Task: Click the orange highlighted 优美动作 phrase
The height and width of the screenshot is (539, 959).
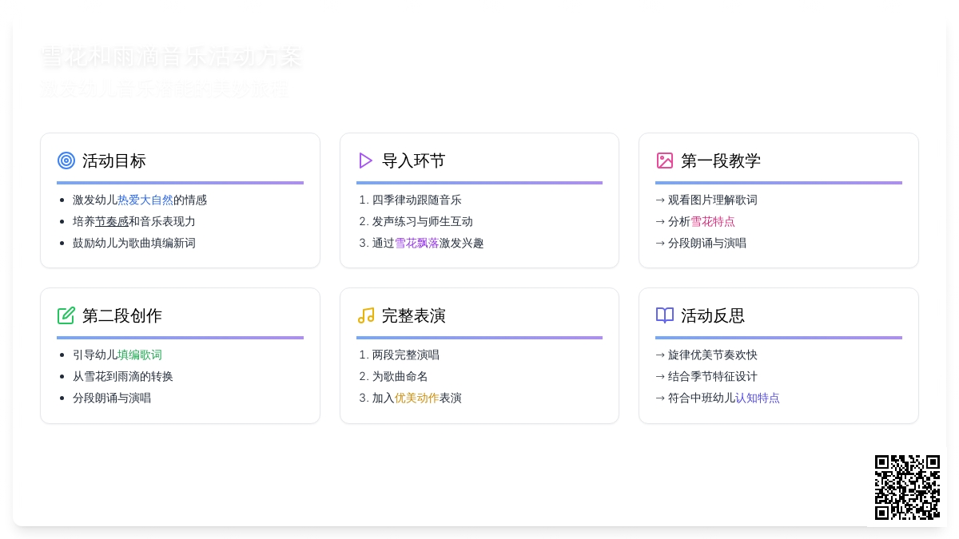Action: click(416, 398)
